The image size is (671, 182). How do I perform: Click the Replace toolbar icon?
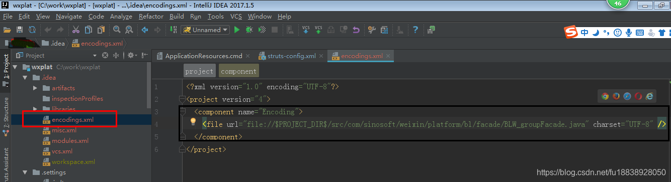tap(129, 30)
